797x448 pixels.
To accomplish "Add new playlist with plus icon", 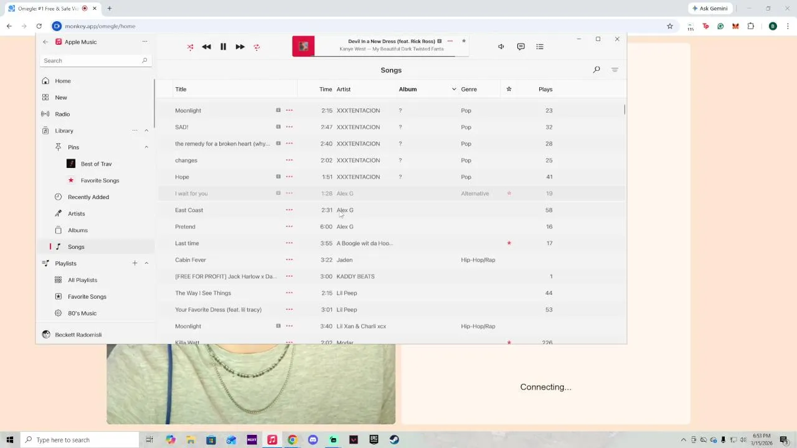I will coord(134,263).
